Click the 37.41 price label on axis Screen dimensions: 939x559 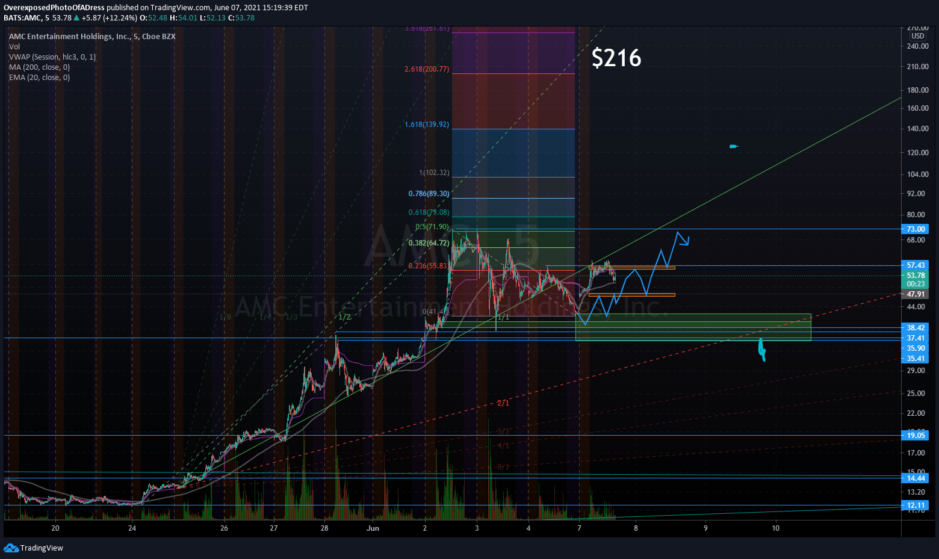click(x=916, y=338)
